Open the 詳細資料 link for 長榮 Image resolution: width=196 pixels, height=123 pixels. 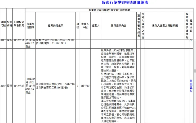(191, 86)
